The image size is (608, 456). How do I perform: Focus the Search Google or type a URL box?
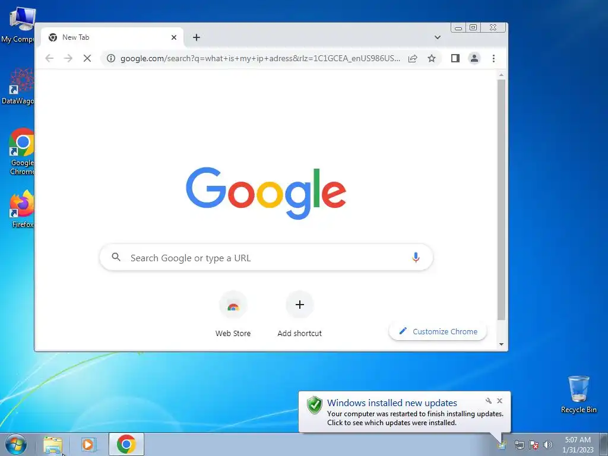(267, 258)
